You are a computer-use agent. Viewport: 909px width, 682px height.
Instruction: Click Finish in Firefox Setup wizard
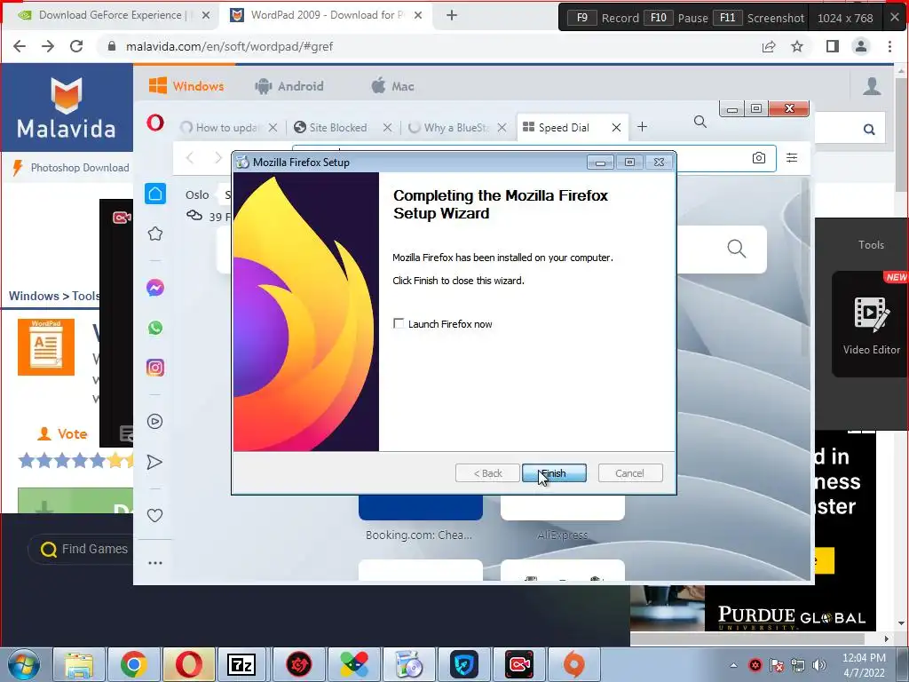(x=554, y=473)
